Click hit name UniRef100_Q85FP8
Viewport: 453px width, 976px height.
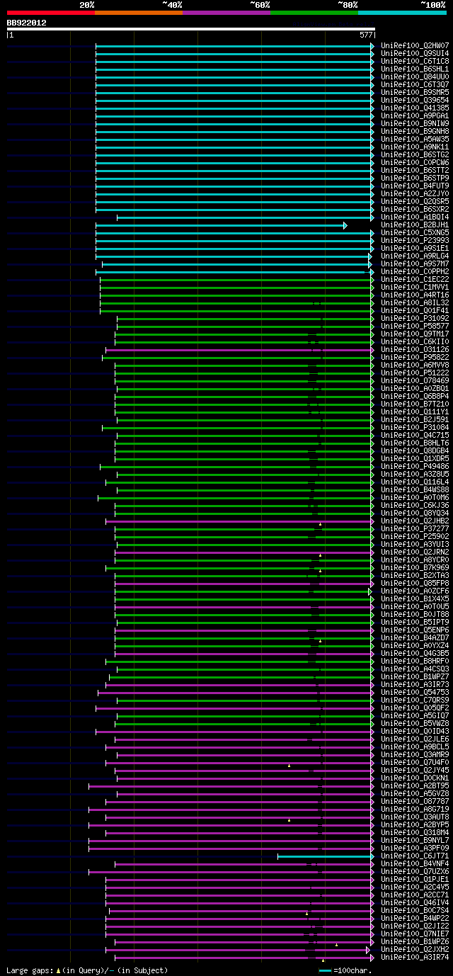pos(415,583)
